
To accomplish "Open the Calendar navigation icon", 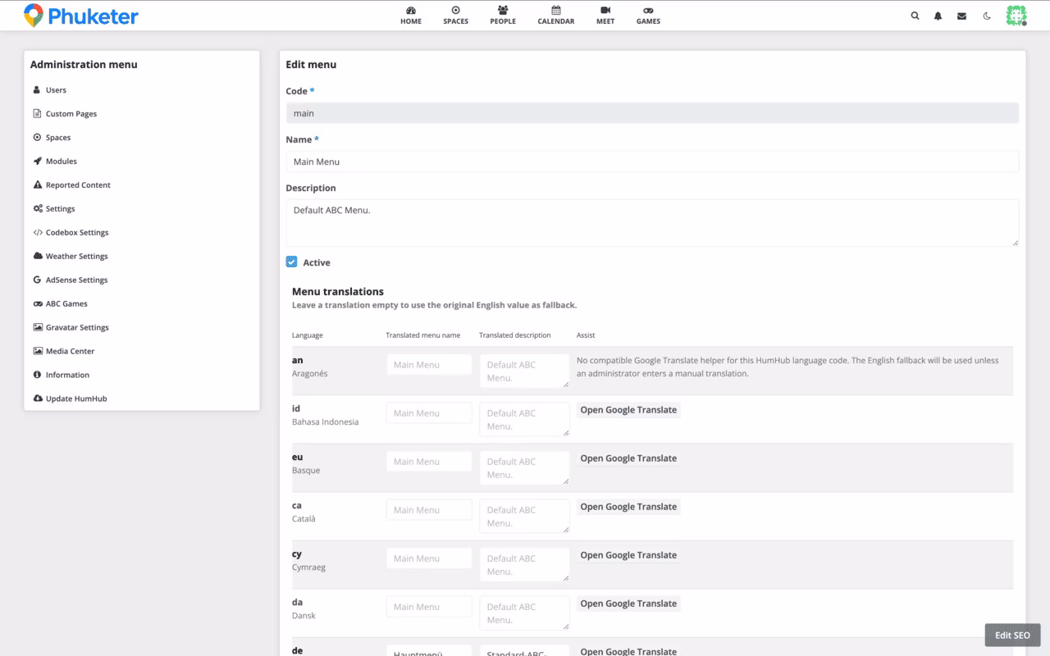I will (556, 11).
